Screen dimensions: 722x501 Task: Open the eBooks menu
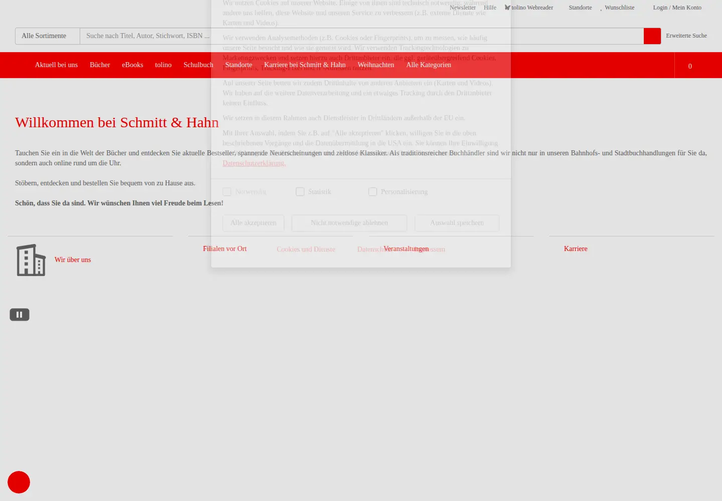click(x=132, y=65)
